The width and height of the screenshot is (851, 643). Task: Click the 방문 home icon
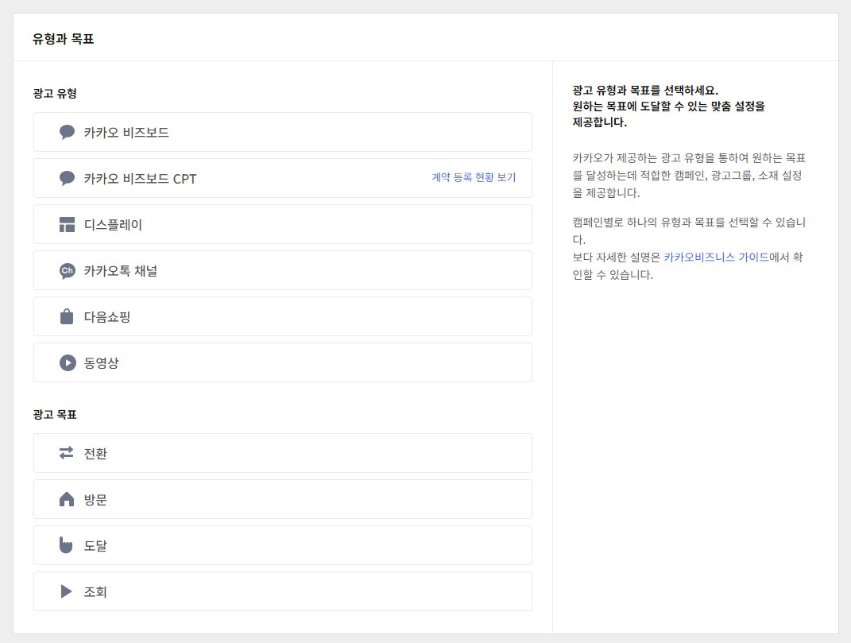point(66,499)
